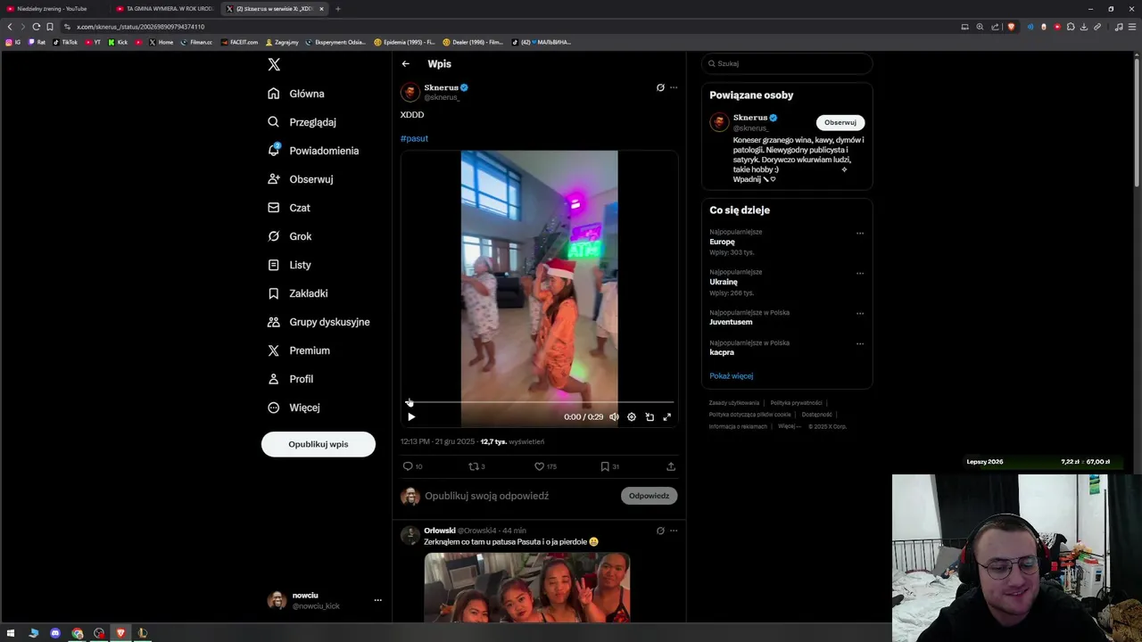1142x642 pixels.
Task: Reload the browser page
Action: pos(36,27)
